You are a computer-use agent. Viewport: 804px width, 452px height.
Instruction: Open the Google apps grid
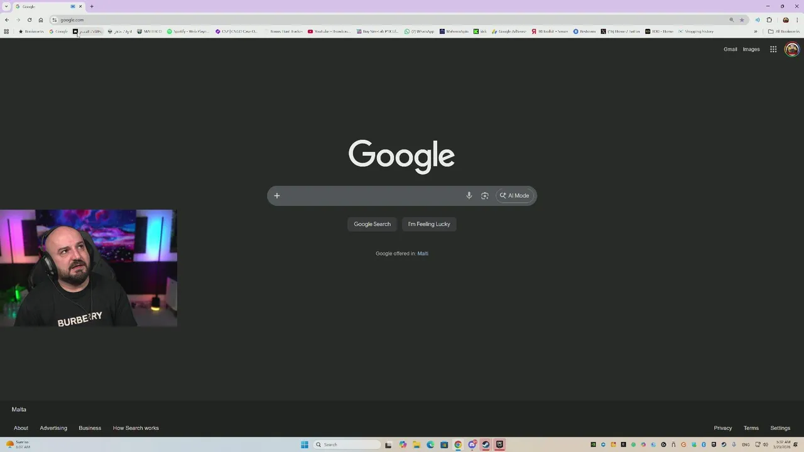click(773, 50)
